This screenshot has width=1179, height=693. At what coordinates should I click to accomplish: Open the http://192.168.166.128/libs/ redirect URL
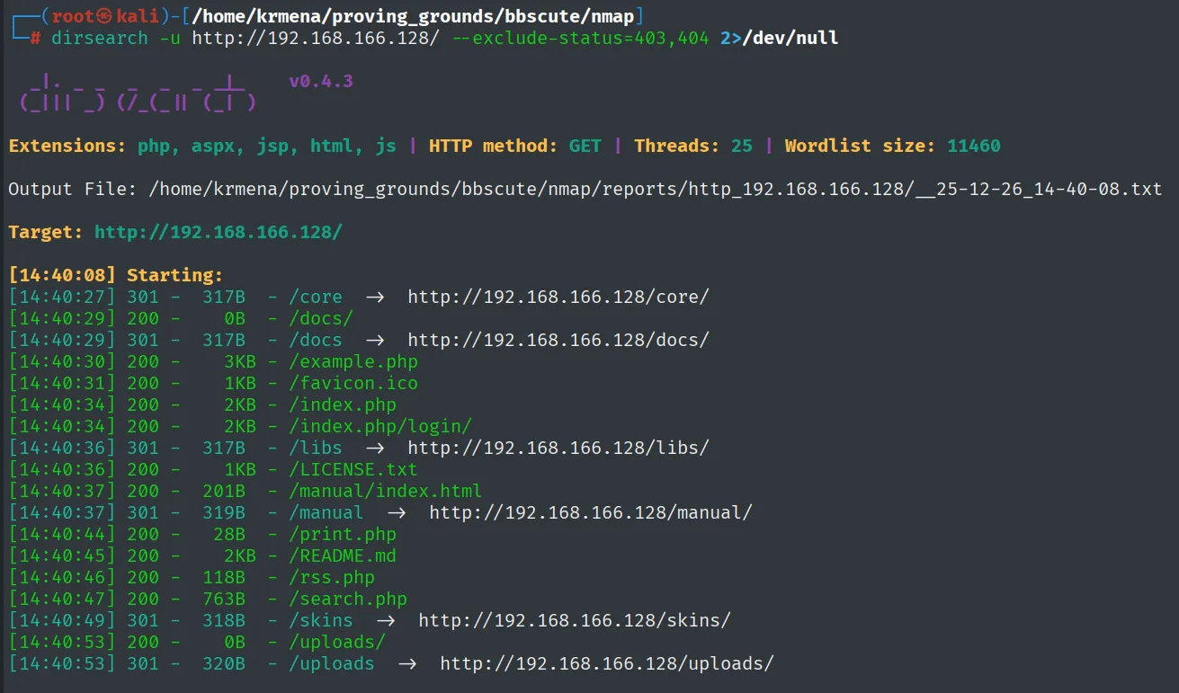[558, 448]
